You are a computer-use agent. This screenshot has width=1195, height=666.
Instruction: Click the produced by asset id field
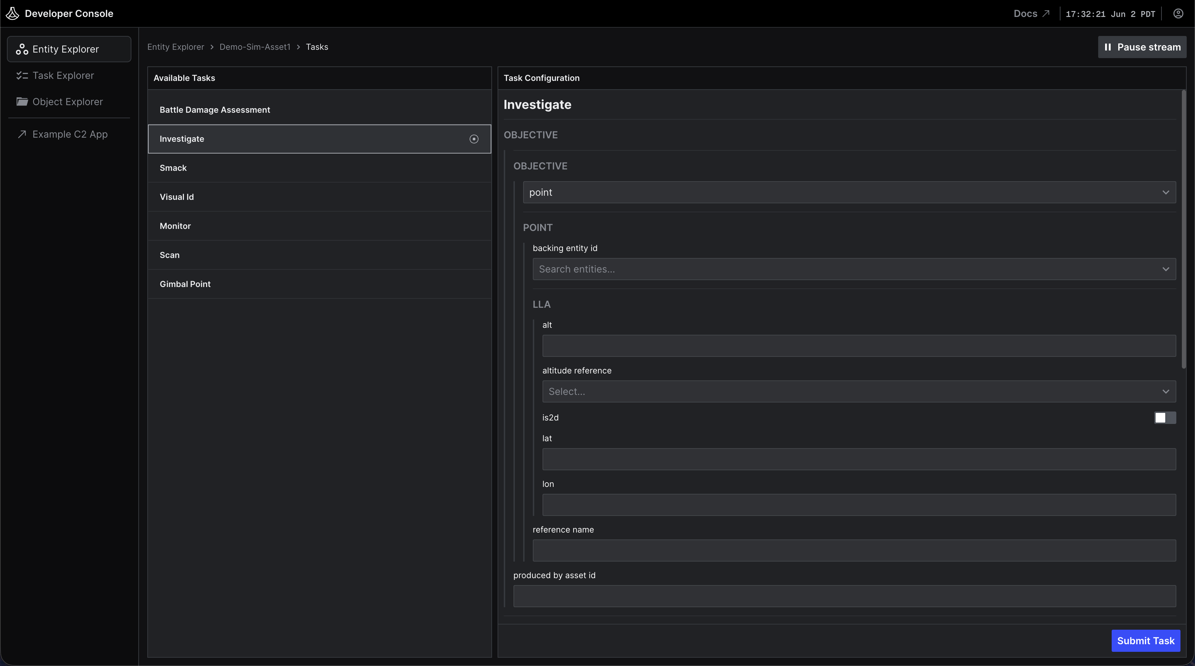pyautogui.click(x=844, y=596)
